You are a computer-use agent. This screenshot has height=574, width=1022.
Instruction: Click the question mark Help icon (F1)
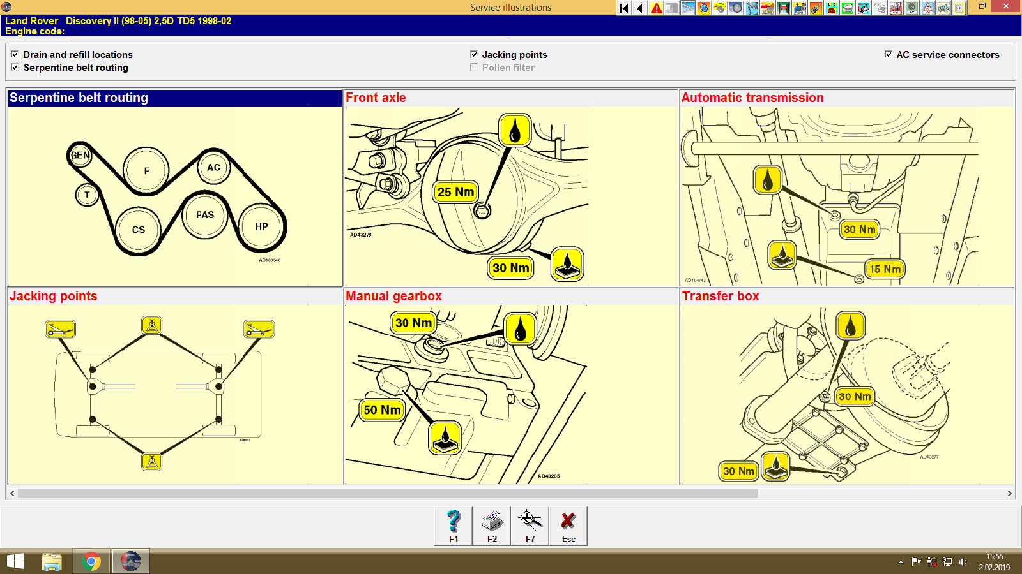tap(454, 525)
